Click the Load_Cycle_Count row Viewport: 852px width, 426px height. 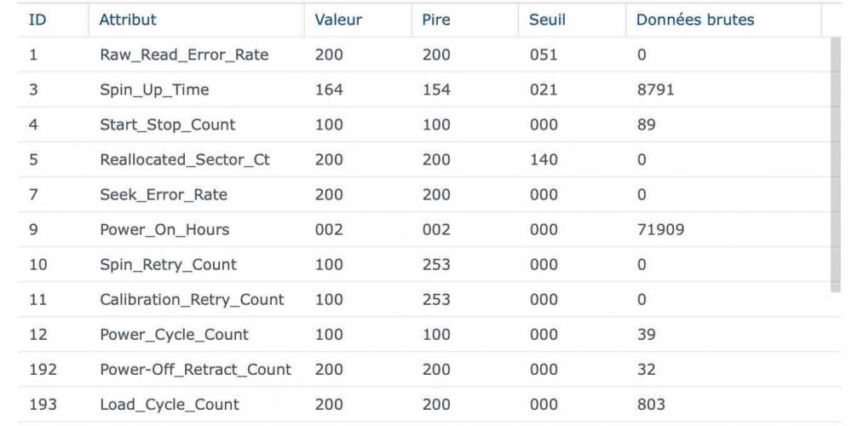coord(170,405)
